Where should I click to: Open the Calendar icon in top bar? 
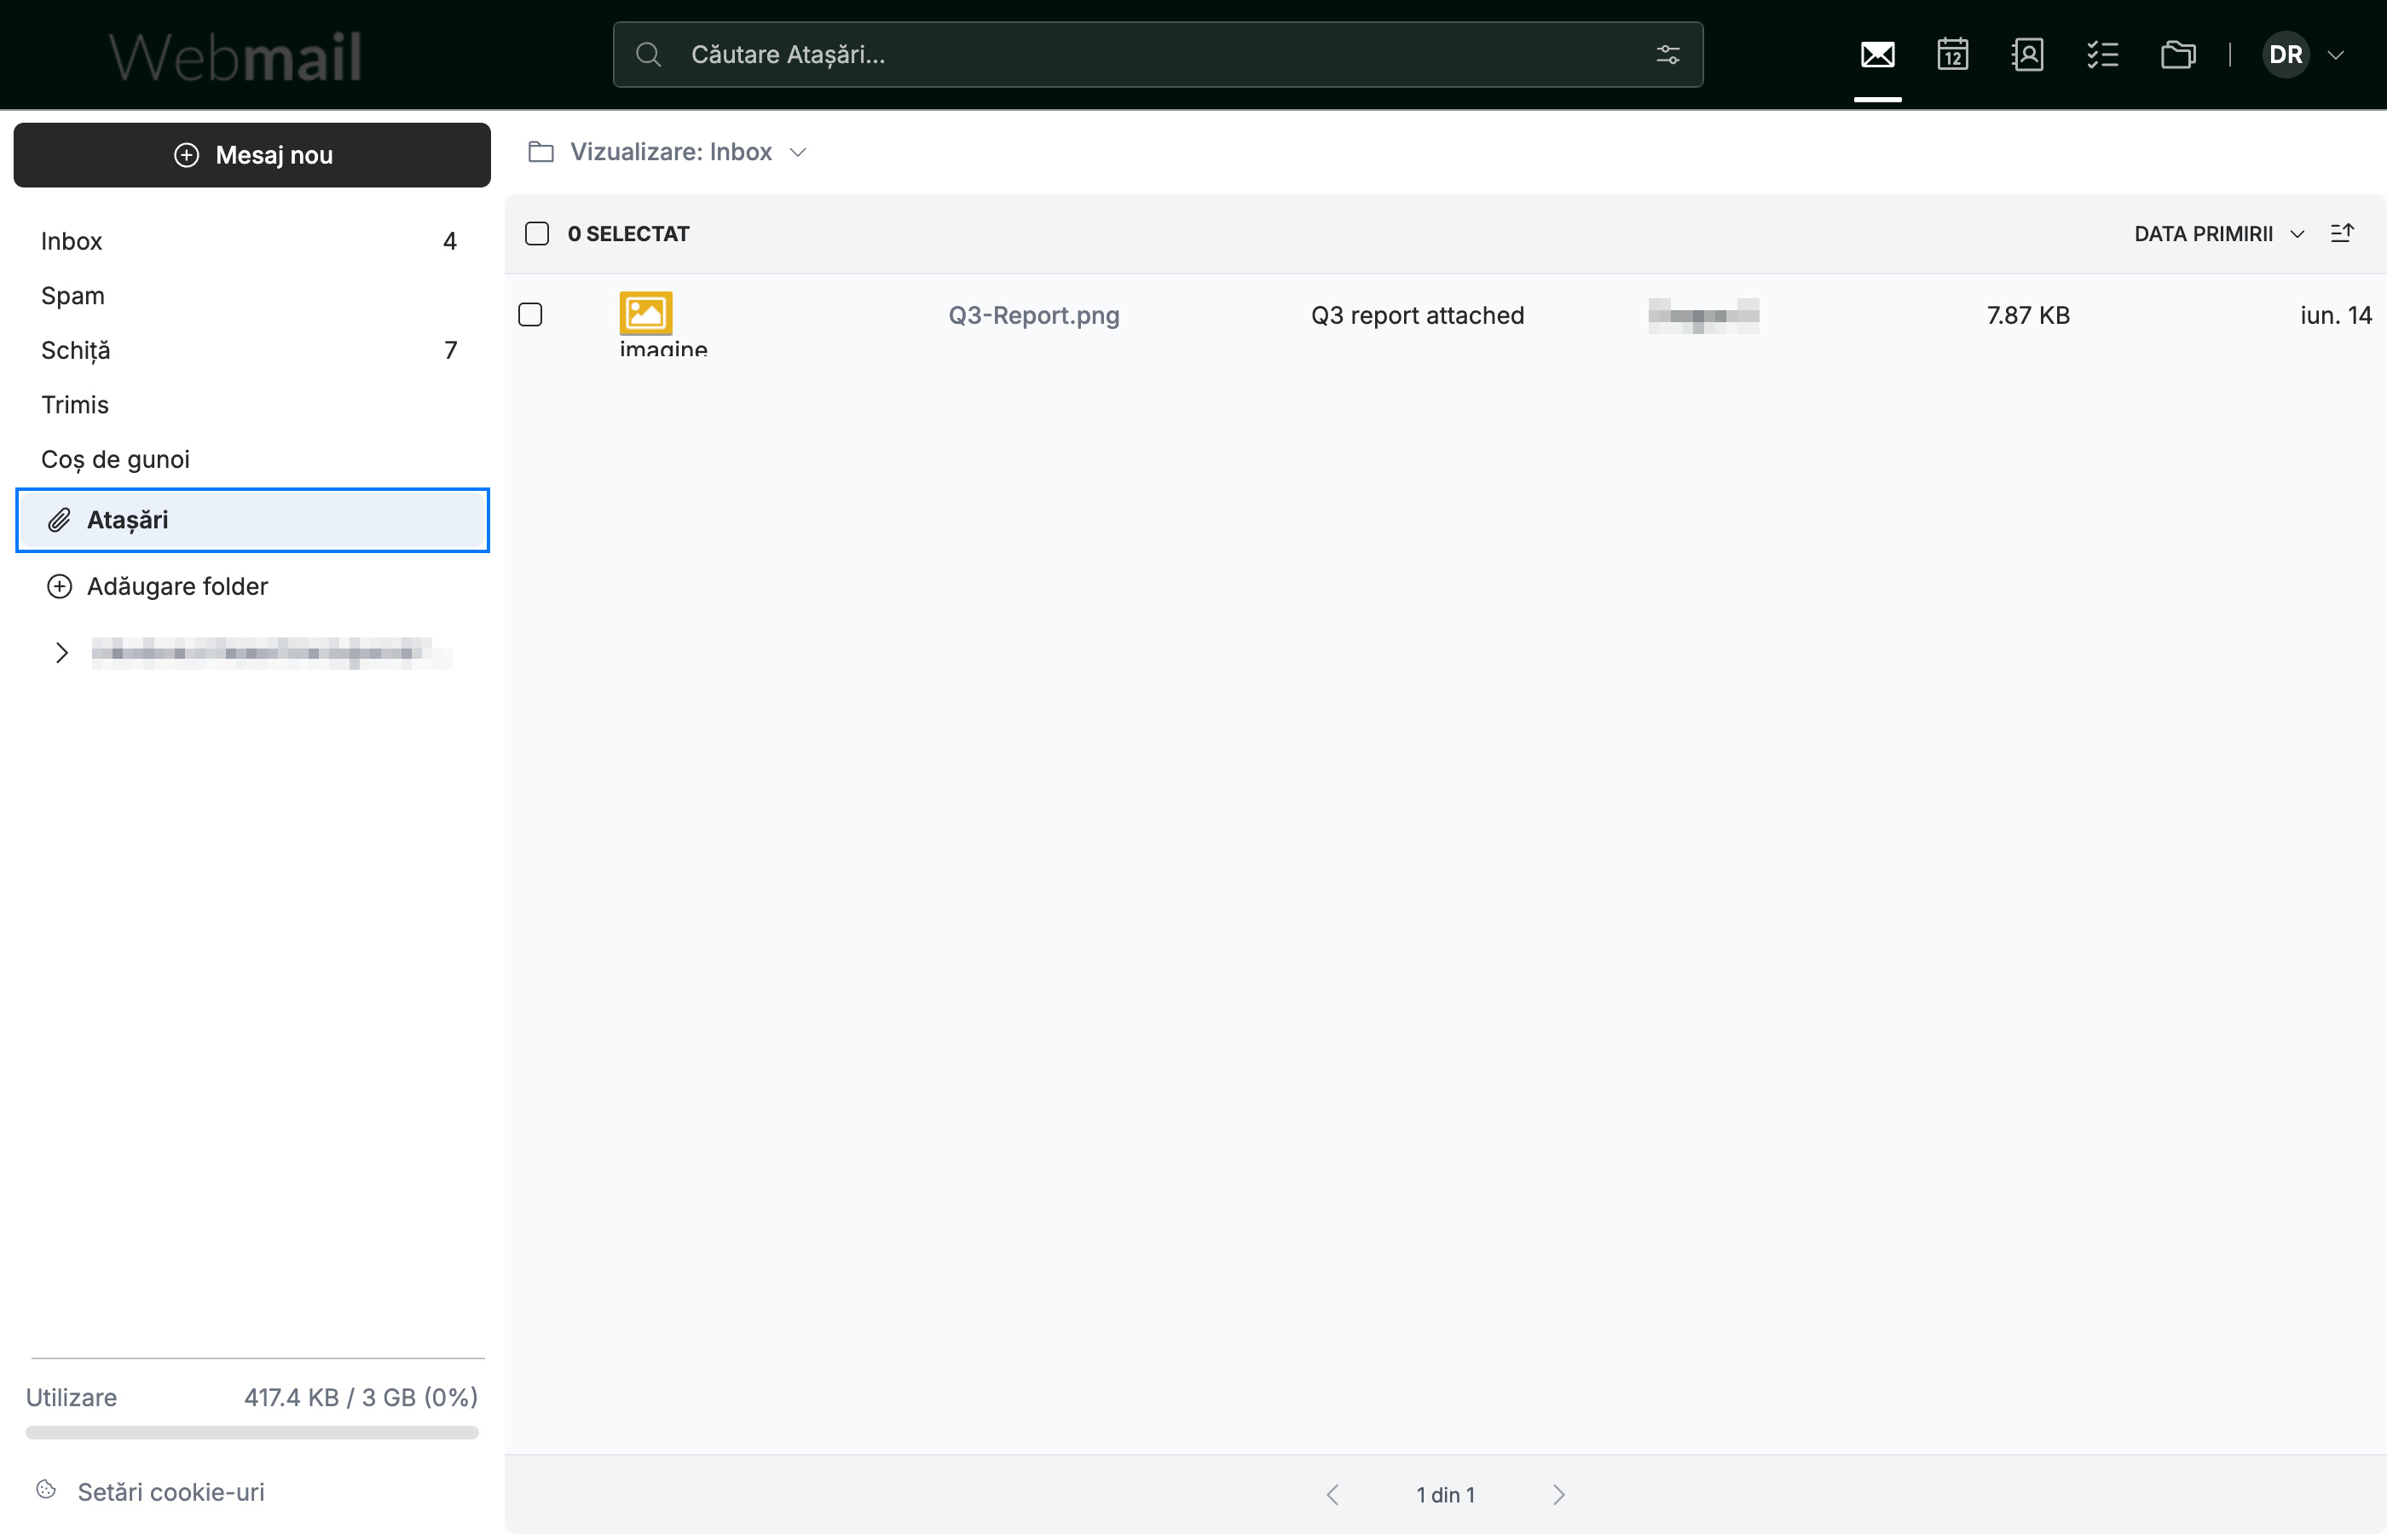pos(1951,55)
